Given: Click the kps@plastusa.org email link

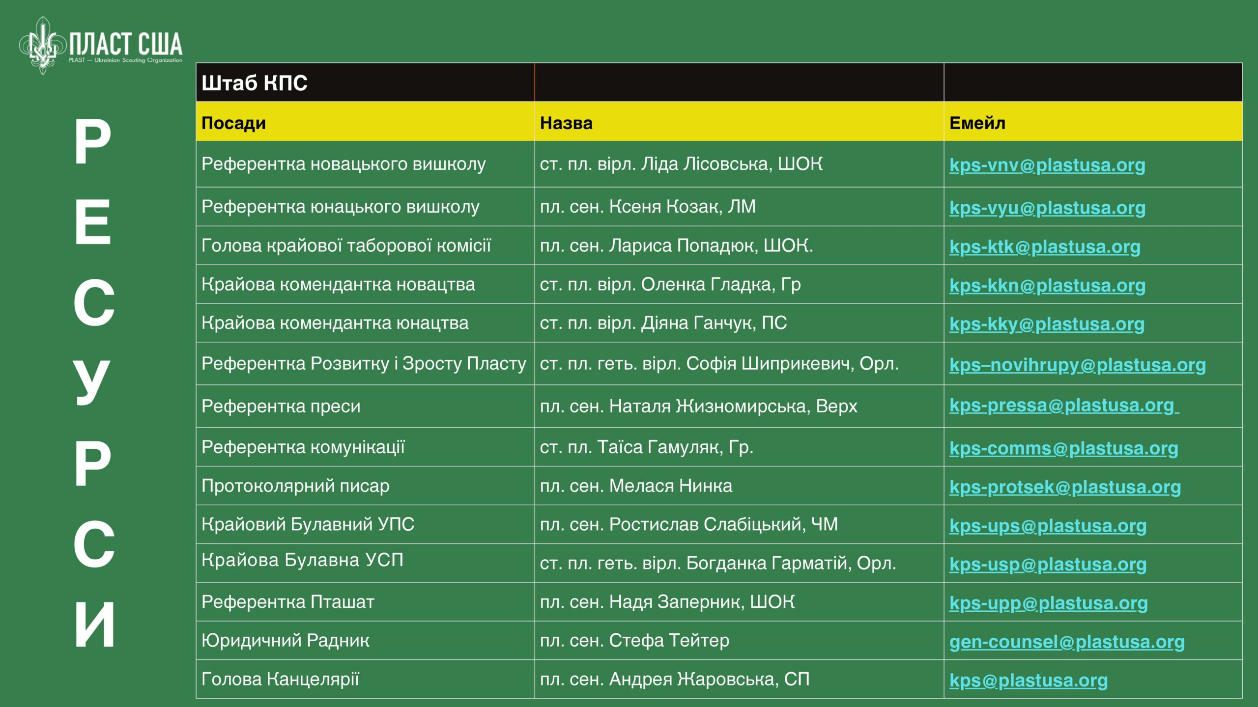Looking at the screenshot, I should point(1028,680).
